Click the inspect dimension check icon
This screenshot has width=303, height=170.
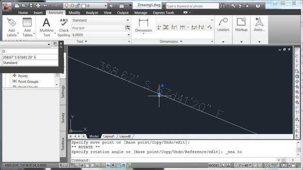194,27
